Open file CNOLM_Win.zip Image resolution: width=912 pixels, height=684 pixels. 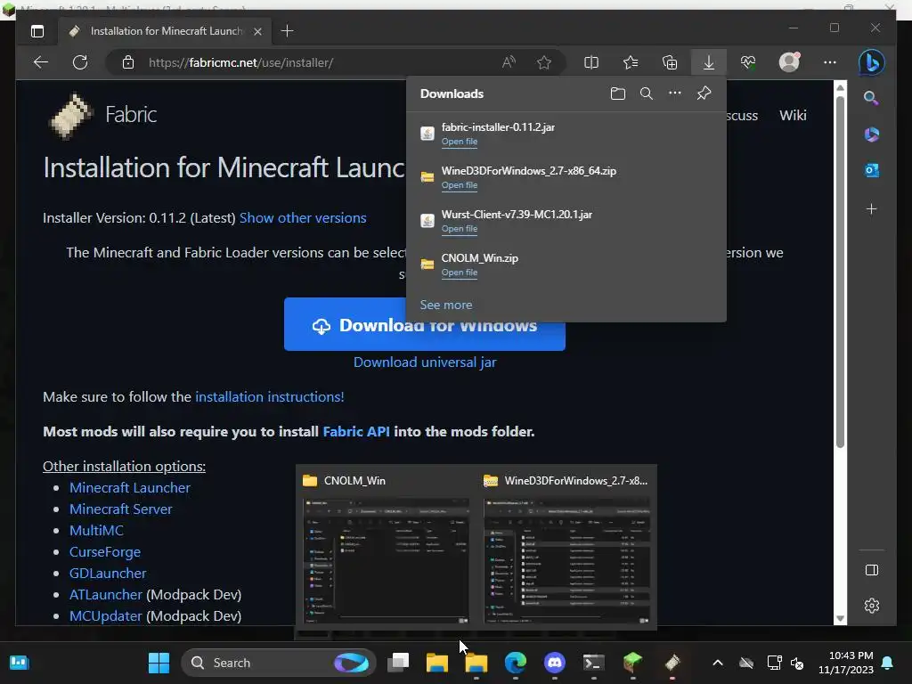pyautogui.click(x=459, y=273)
